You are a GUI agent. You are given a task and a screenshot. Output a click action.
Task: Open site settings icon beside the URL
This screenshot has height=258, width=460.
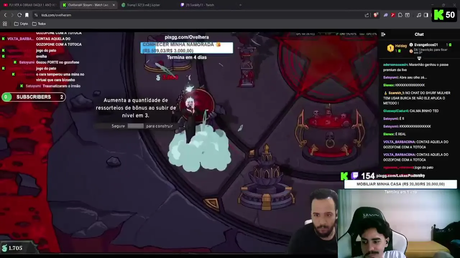[36, 15]
